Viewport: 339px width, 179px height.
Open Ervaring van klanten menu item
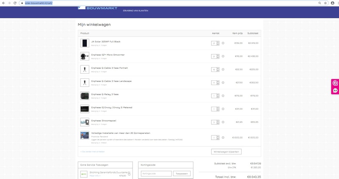(x=136, y=11)
